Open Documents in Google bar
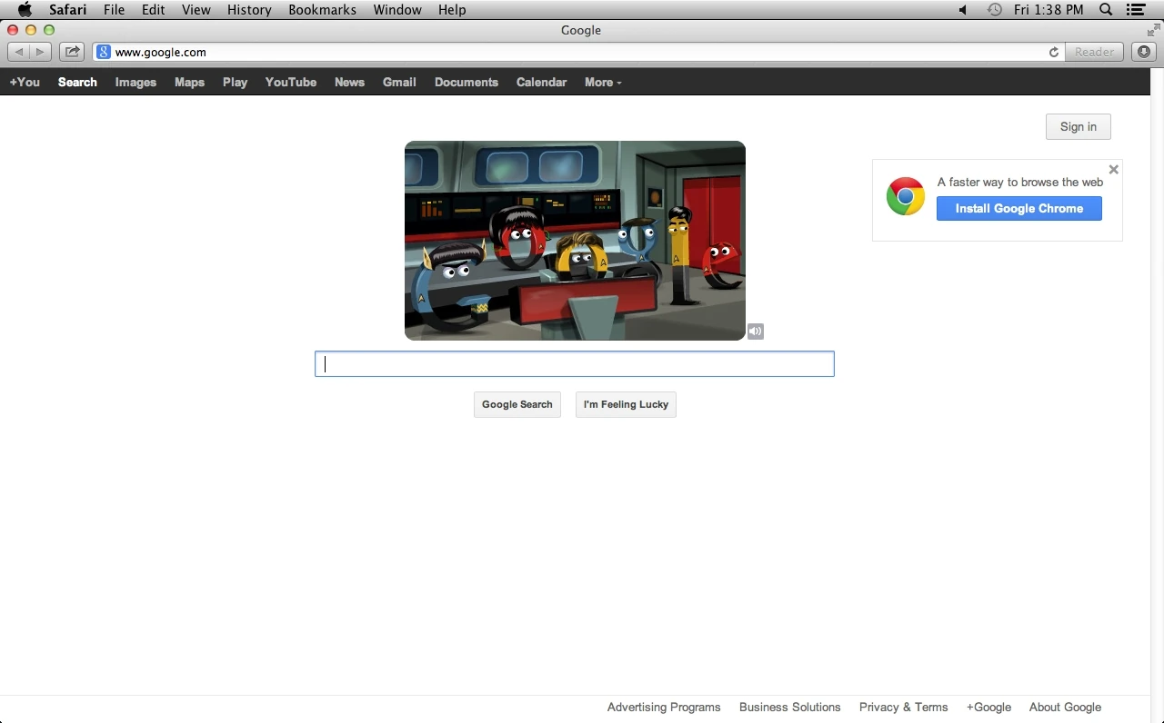1164x723 pixels. [x=467, y=82]
